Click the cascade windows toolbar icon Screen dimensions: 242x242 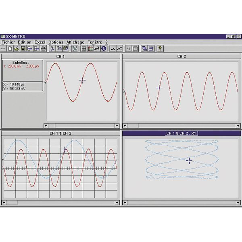pyautogui.click(x=144, y=48)
